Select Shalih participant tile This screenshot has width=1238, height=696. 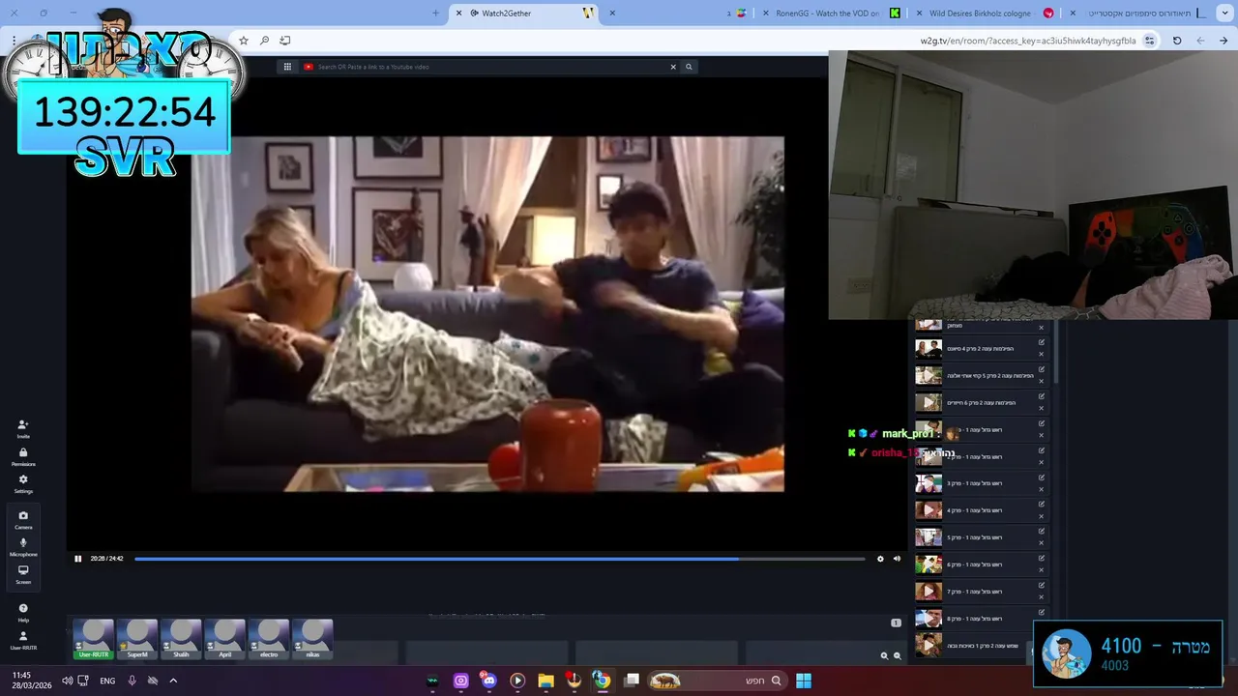[x=181, y=640]
